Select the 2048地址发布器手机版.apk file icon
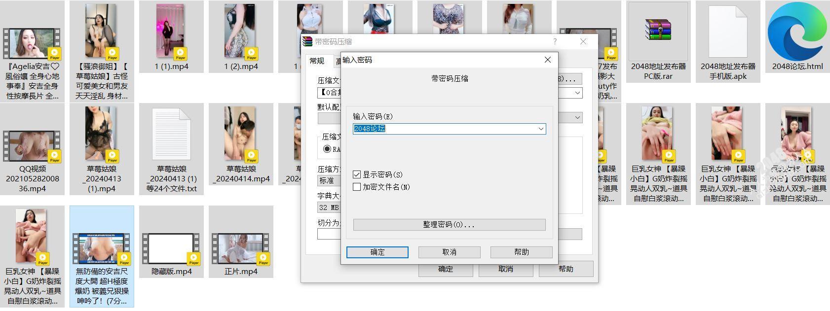 coord(728,31)
